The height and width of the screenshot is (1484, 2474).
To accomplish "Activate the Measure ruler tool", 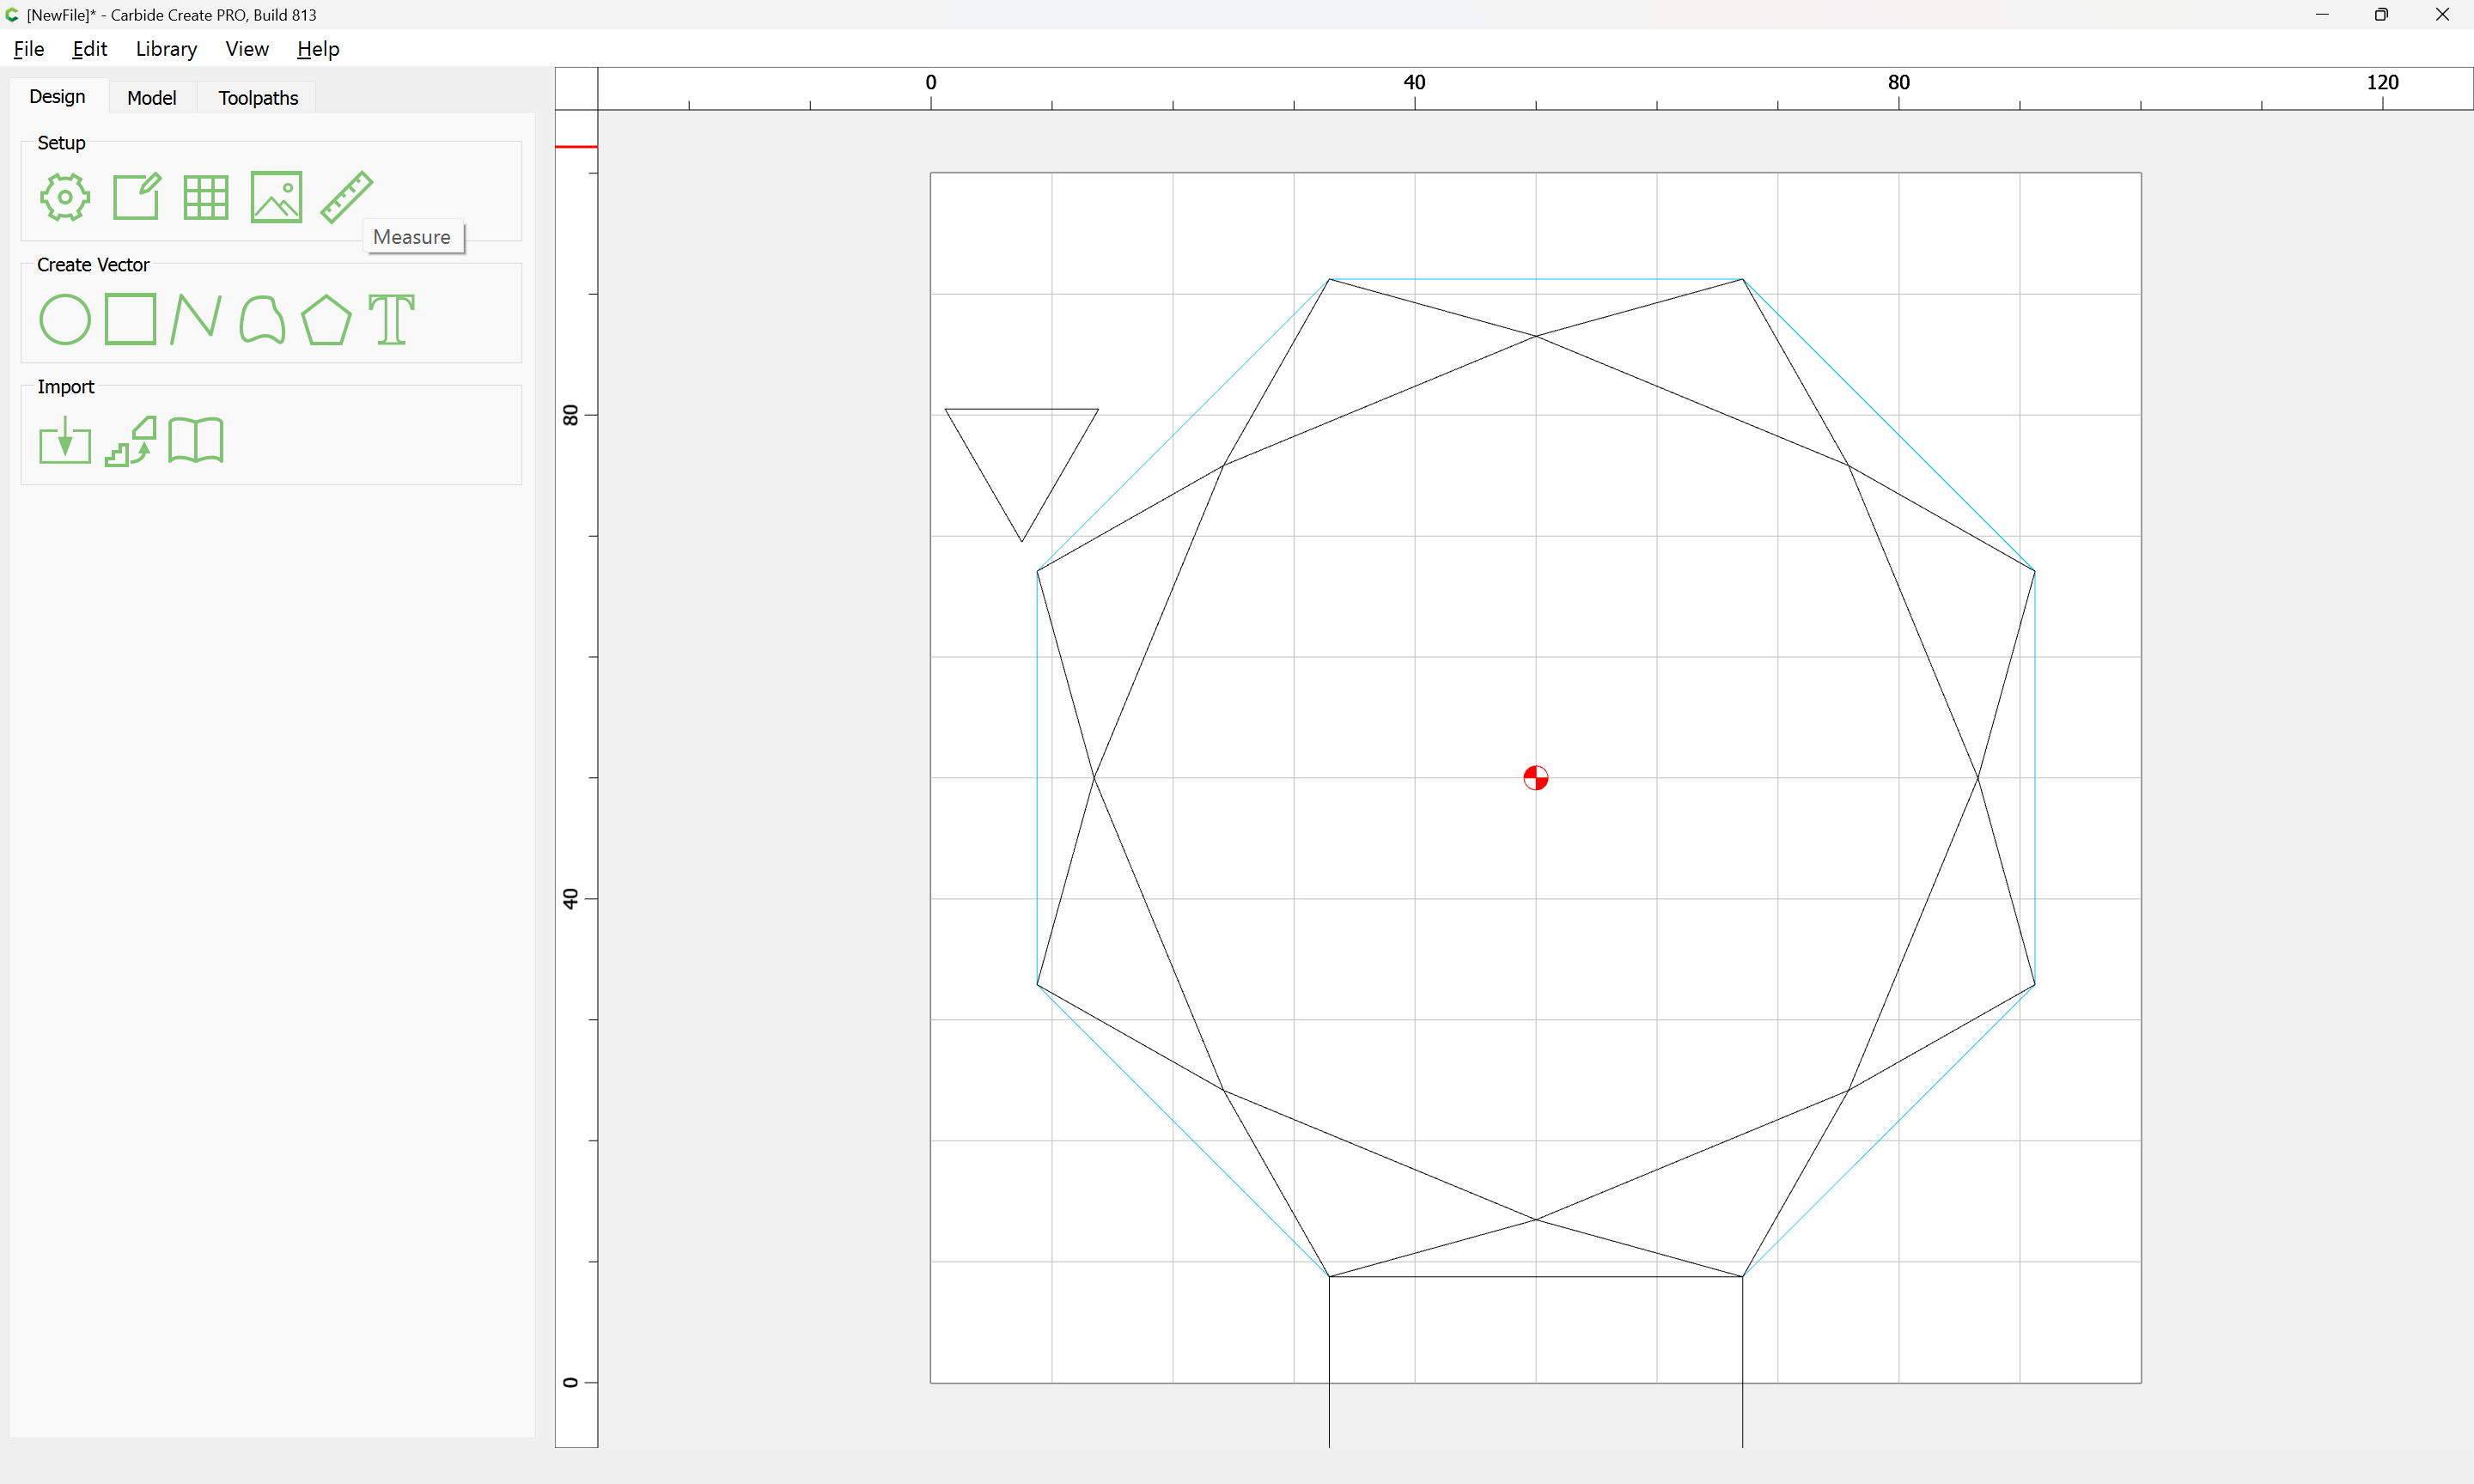I will point(346,197).
